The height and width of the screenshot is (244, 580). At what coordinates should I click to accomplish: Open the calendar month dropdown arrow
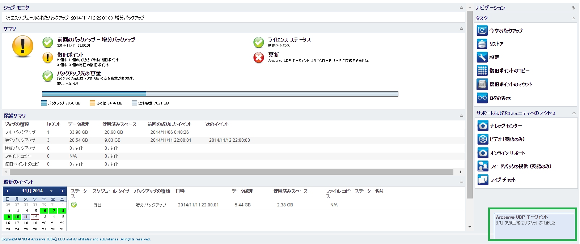(51, 191)
